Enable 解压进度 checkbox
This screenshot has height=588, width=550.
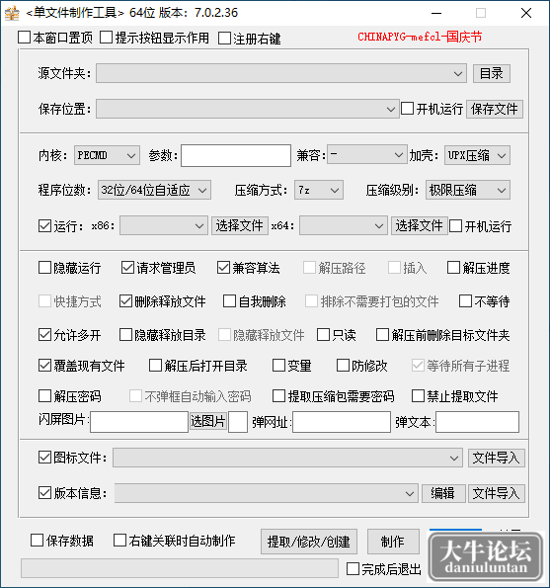coord(453,268)
